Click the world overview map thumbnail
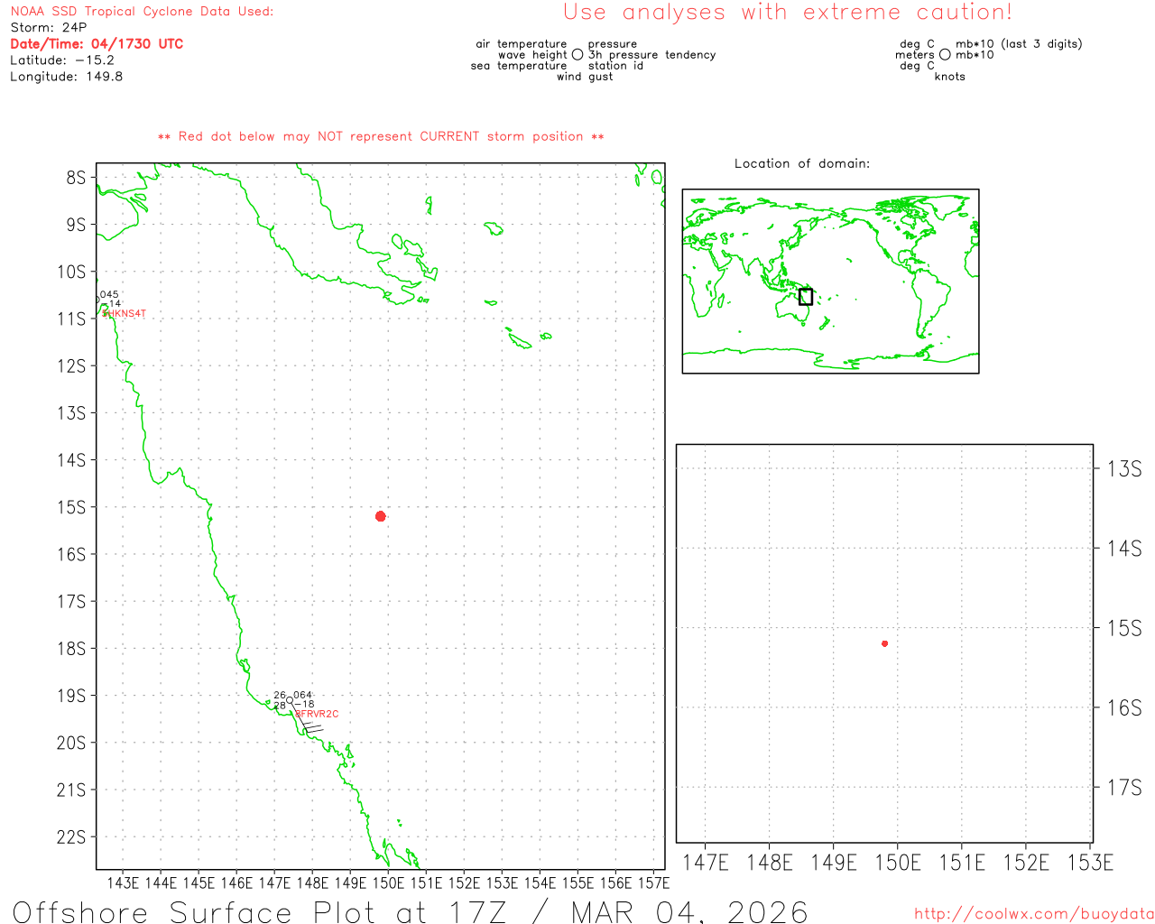 click(x=830, y=281)
